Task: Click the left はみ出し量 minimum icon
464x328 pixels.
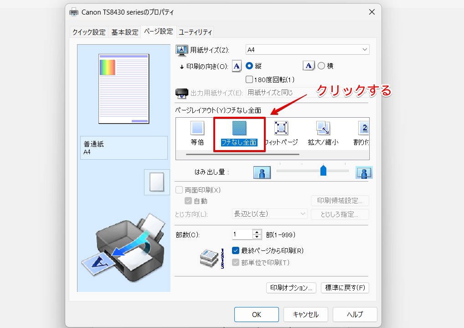Action: point(262,172)
